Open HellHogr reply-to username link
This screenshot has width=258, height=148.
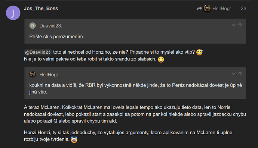click(x=222, y=9)
